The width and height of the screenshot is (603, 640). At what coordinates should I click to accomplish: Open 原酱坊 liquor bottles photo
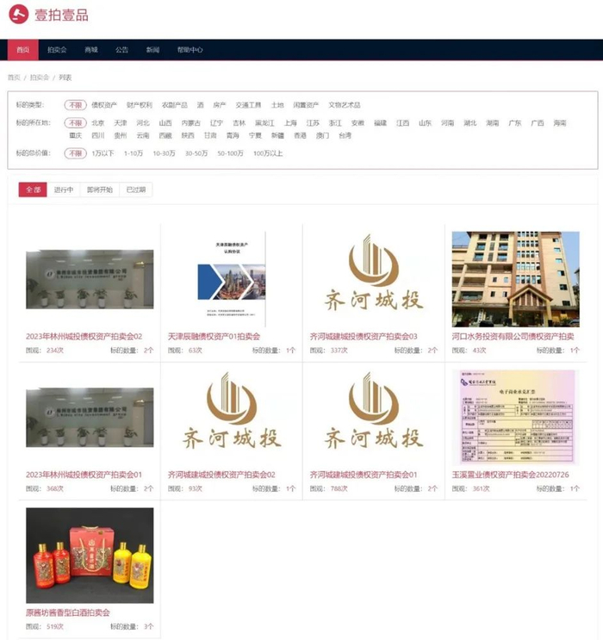90,556
